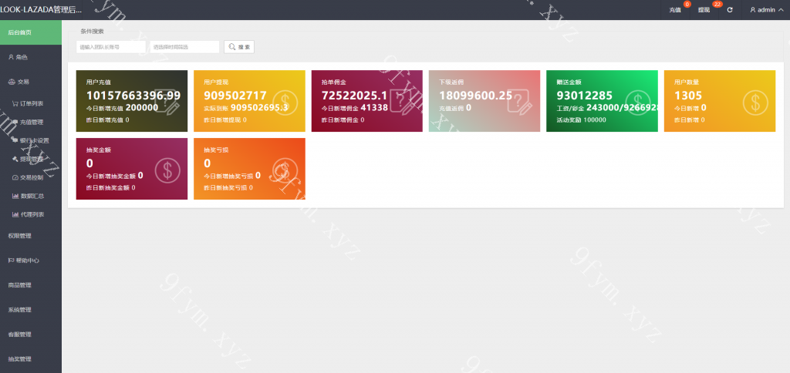
Task: Click the edit icon on 抢单佣金 card
Action: coord(403,102)
